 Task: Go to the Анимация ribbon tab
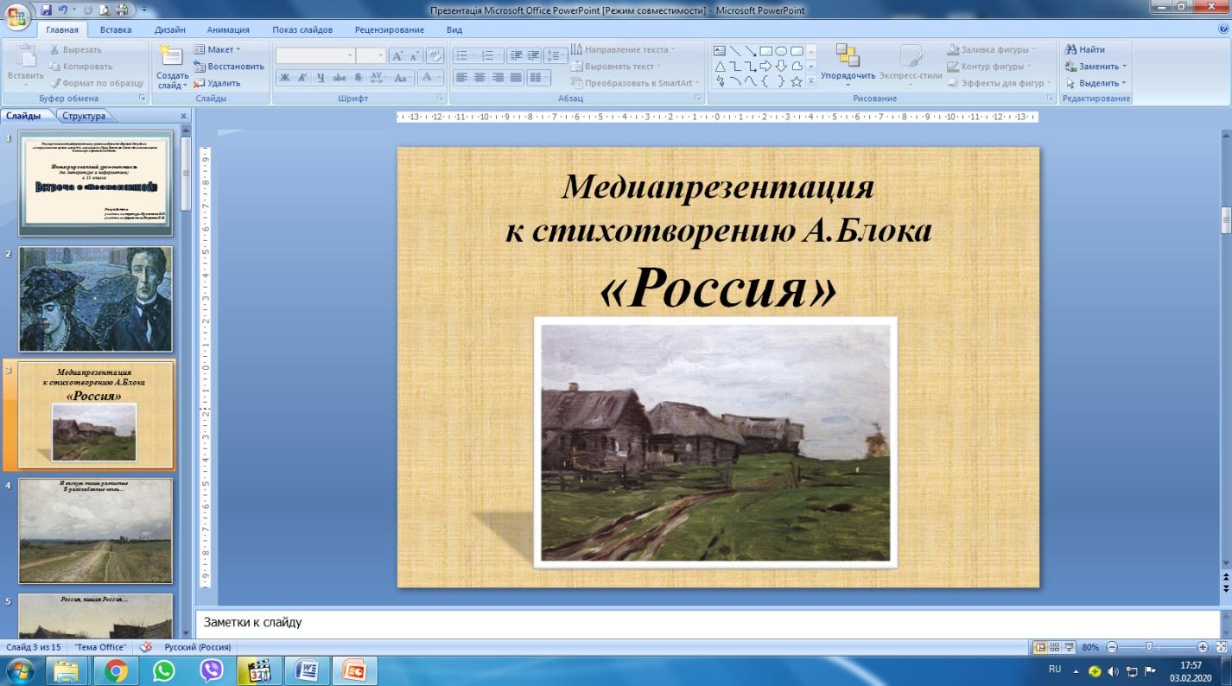pyautogui.click(x=230, y=29)
